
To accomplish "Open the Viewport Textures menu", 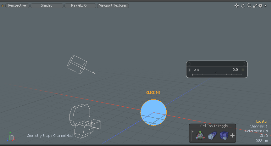I will 113,6.
